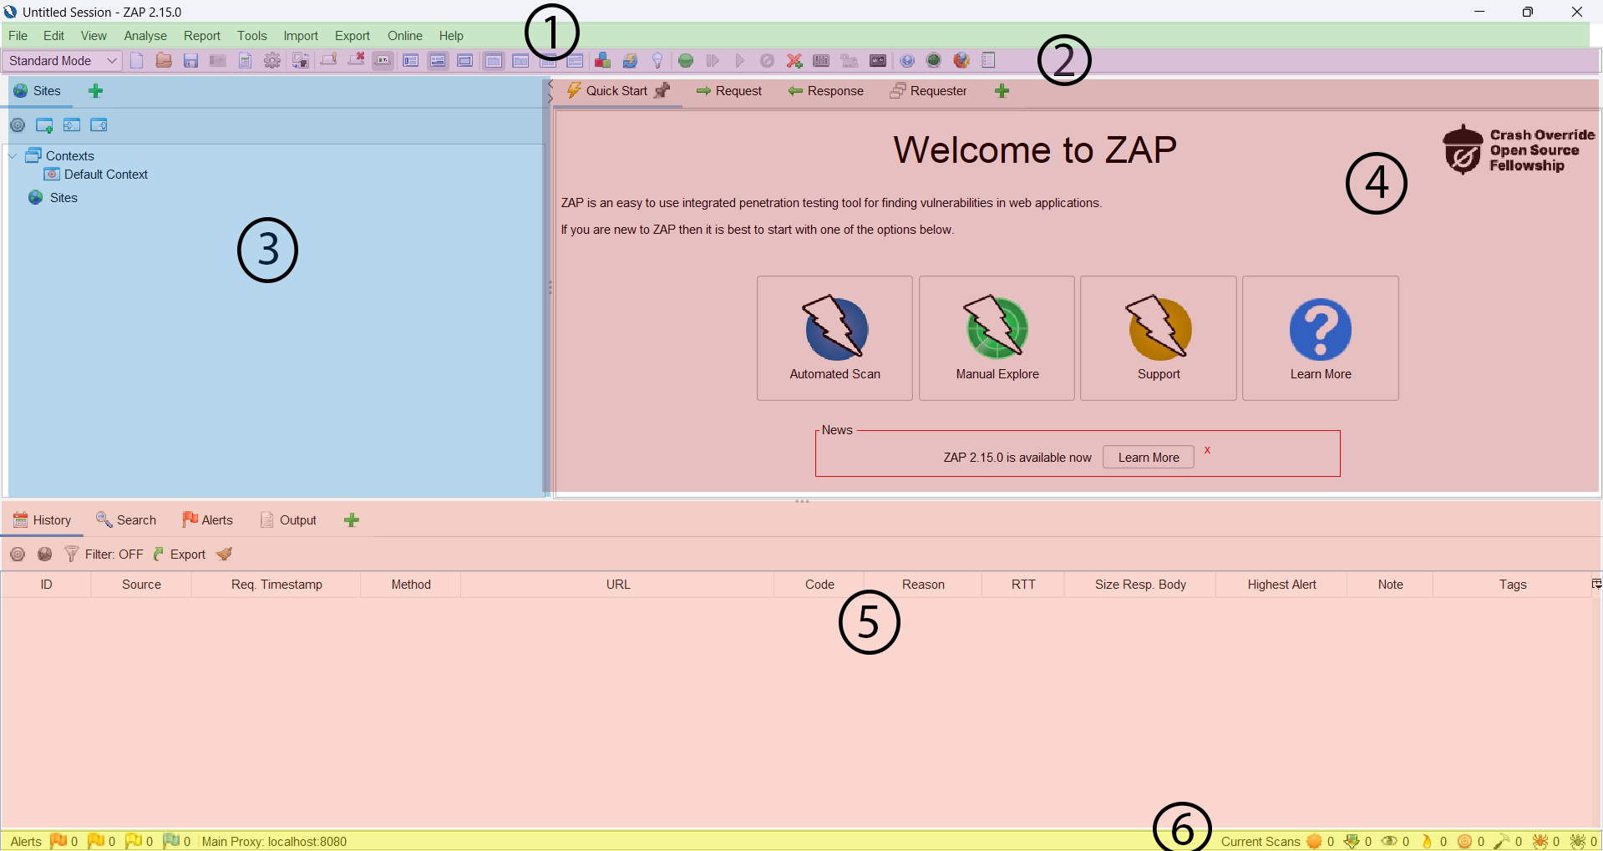
Task: Switch to the Search tab
Action: [126, 520]
